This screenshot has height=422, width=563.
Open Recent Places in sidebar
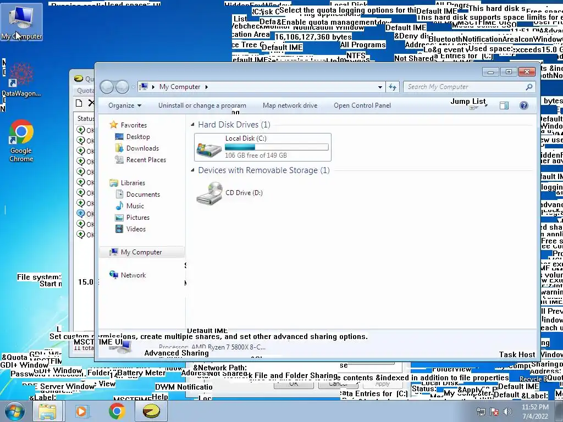(x=140, y=160)
